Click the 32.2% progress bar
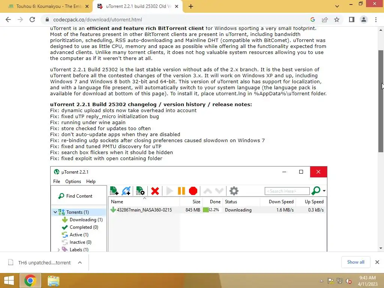Screen dimensions: 384x288 [x=212, y=210]
